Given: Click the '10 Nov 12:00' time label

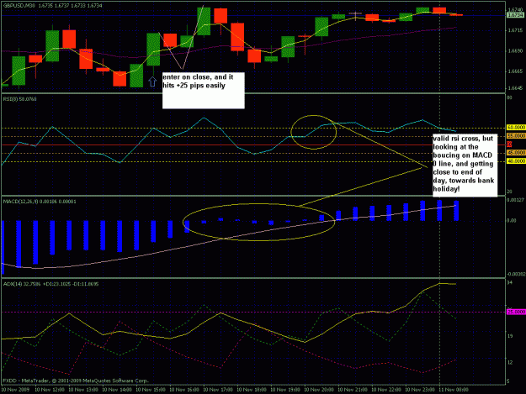Looking at the screenshot, I should (x=50, y=390).
